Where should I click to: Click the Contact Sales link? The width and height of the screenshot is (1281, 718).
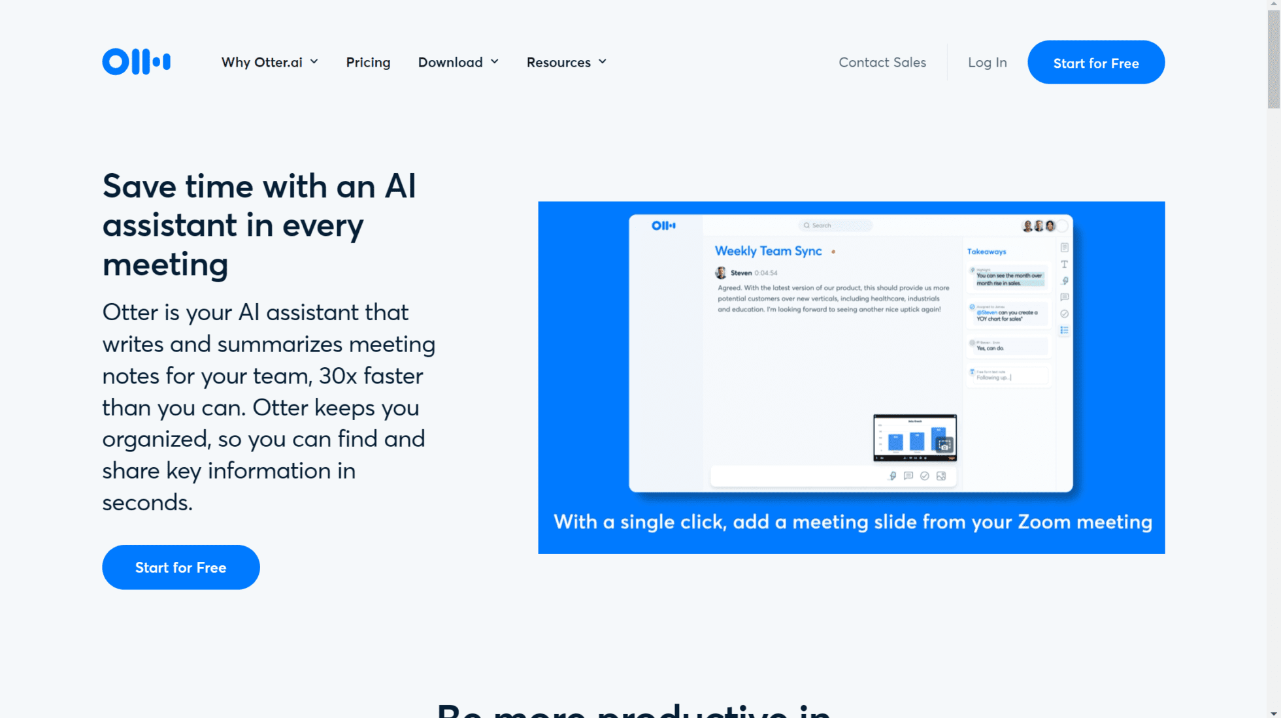coord(882,61)
